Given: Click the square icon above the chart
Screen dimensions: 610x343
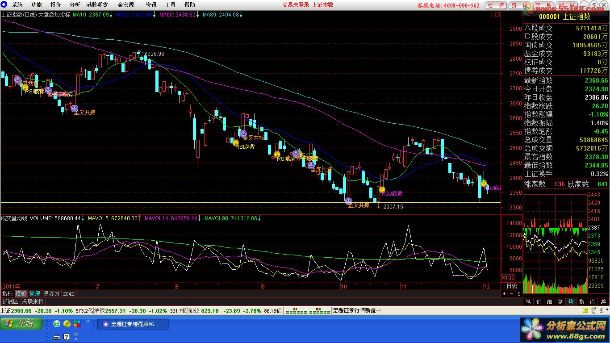Looking at the screenshot, I should [x=497, y=14].
